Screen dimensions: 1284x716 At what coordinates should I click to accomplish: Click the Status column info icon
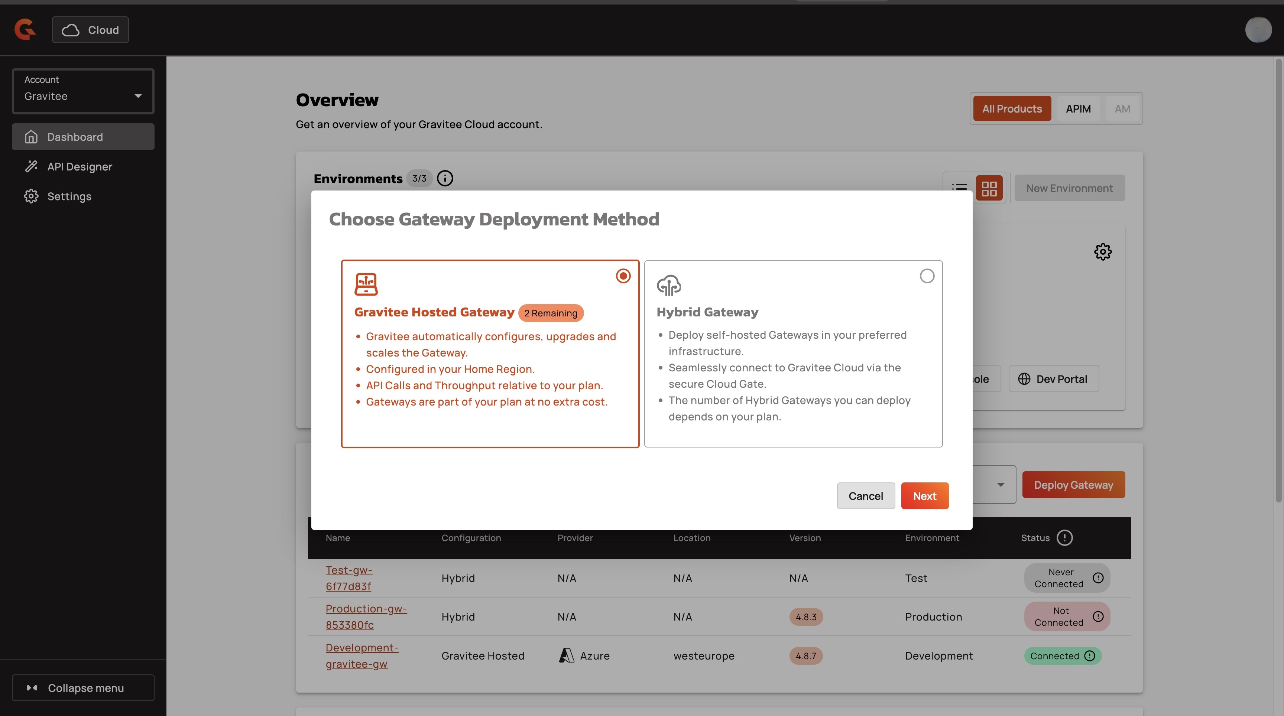pos(1064,538)
